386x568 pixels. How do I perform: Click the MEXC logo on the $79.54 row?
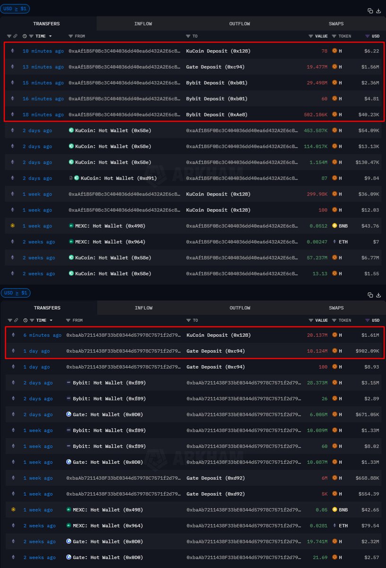pyautogui.click(x=69, y=526)
